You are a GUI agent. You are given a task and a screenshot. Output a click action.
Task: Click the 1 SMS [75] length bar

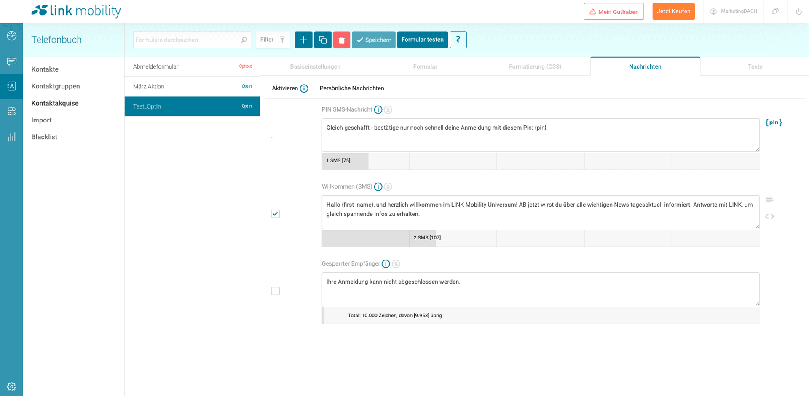pyautogui.click(x=541, y=161)
